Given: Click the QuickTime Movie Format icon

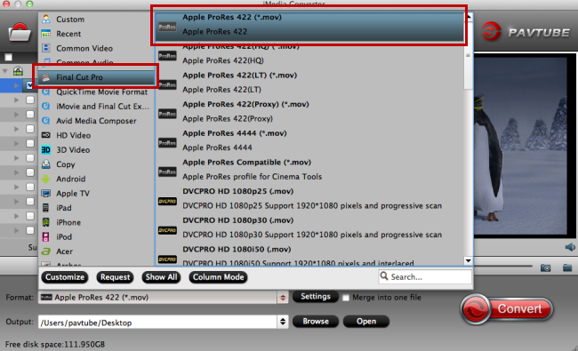Looking at the screenshot, I should click(x=46, y=92).
